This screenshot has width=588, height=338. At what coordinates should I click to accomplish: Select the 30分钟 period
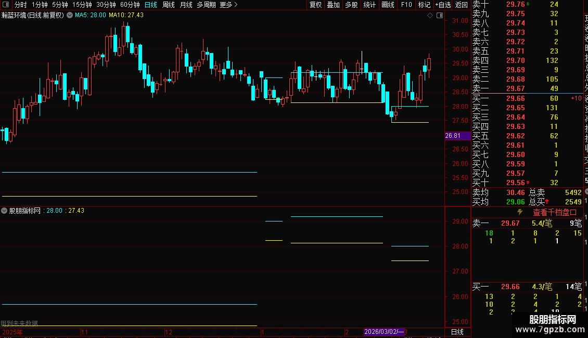(x=106, y=5)
